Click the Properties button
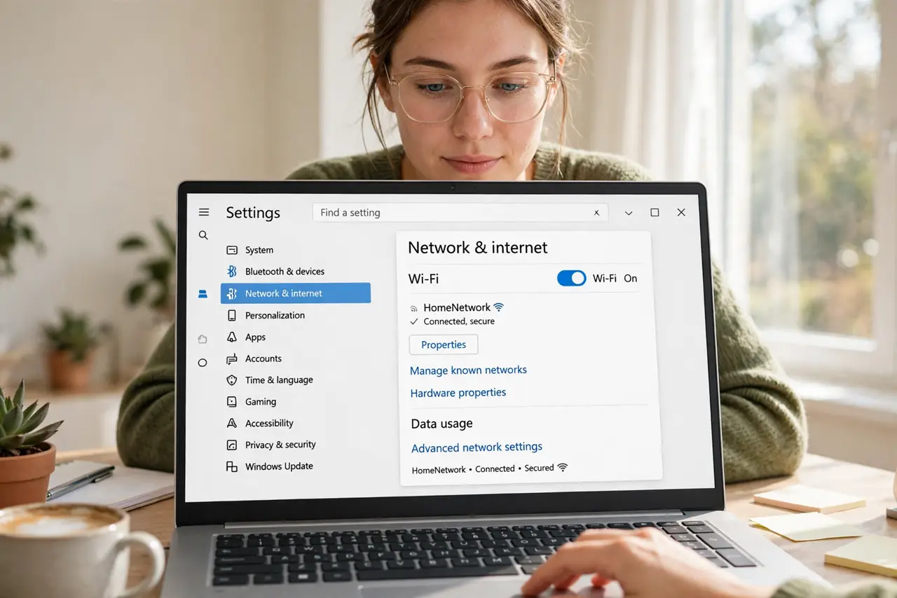The image size is (897, 598). tap(444, 345)
